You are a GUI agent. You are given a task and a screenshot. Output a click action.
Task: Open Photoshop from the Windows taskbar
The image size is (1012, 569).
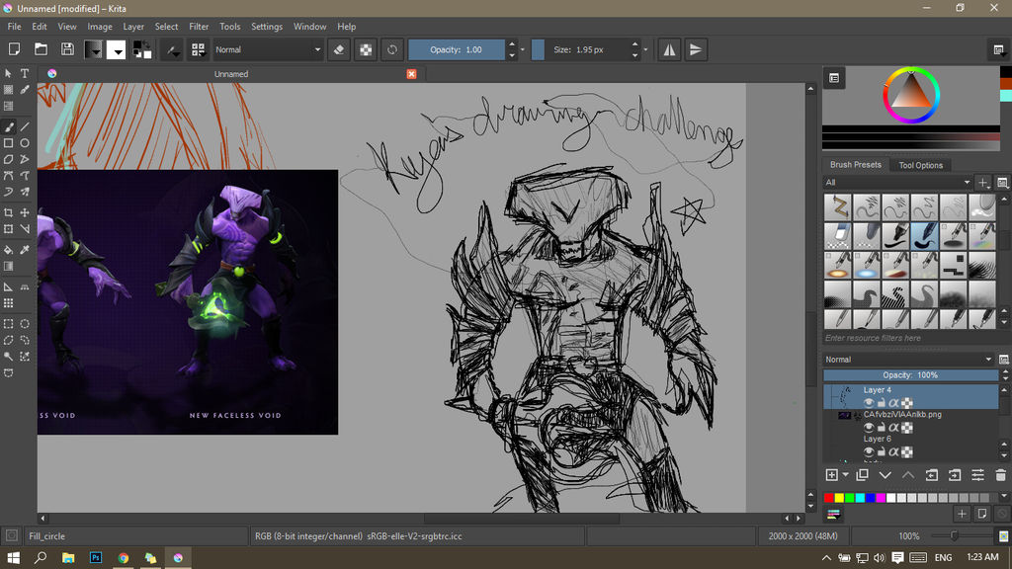[x=96, y=557]
